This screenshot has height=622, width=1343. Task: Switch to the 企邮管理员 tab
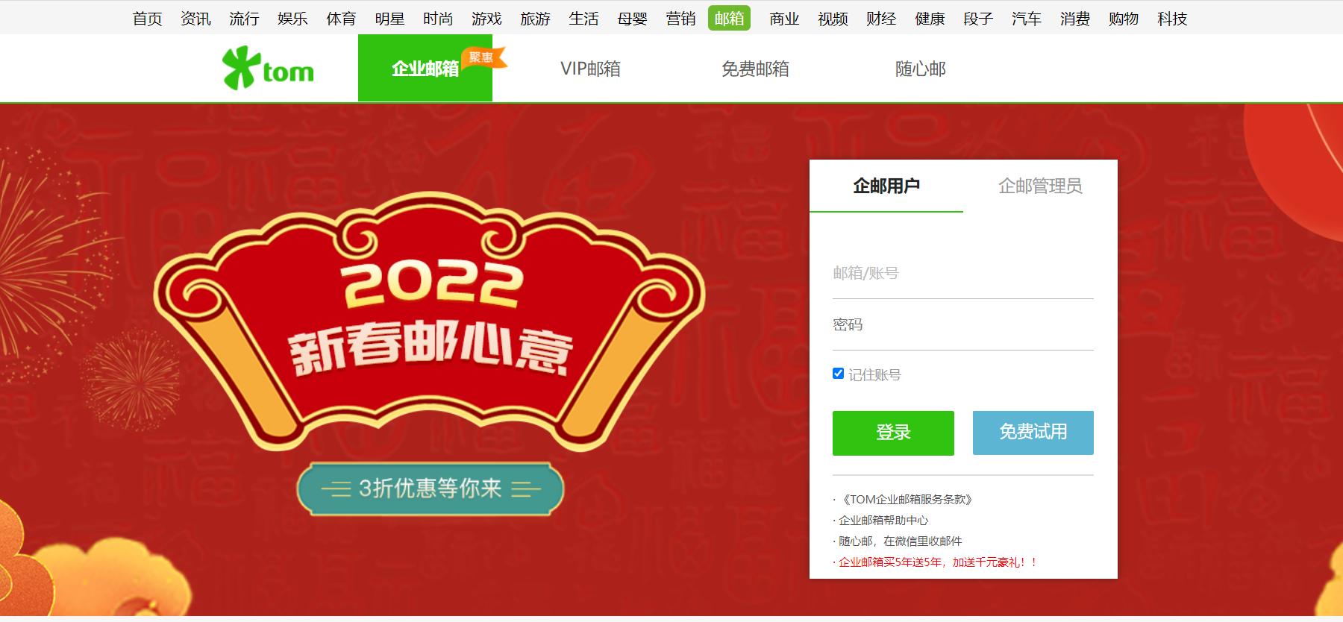pos(1040,186)
